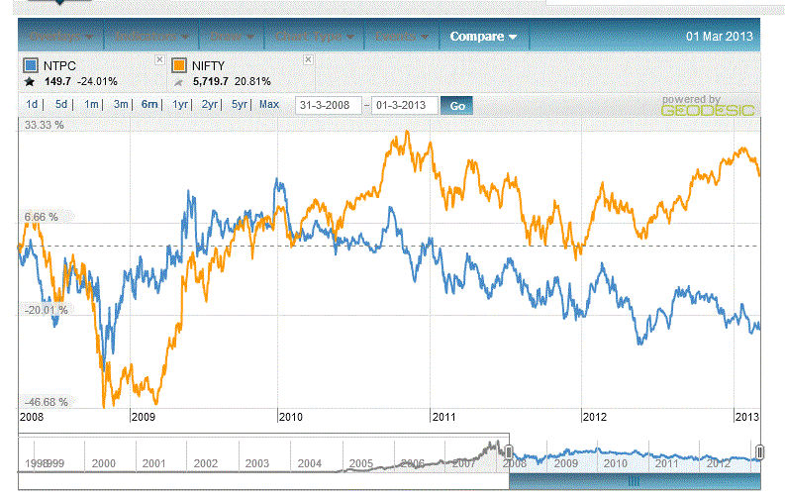Remove NTPC series with its close X
The image size is (785, 498).
pyautogui.click(x=159, y=59)
